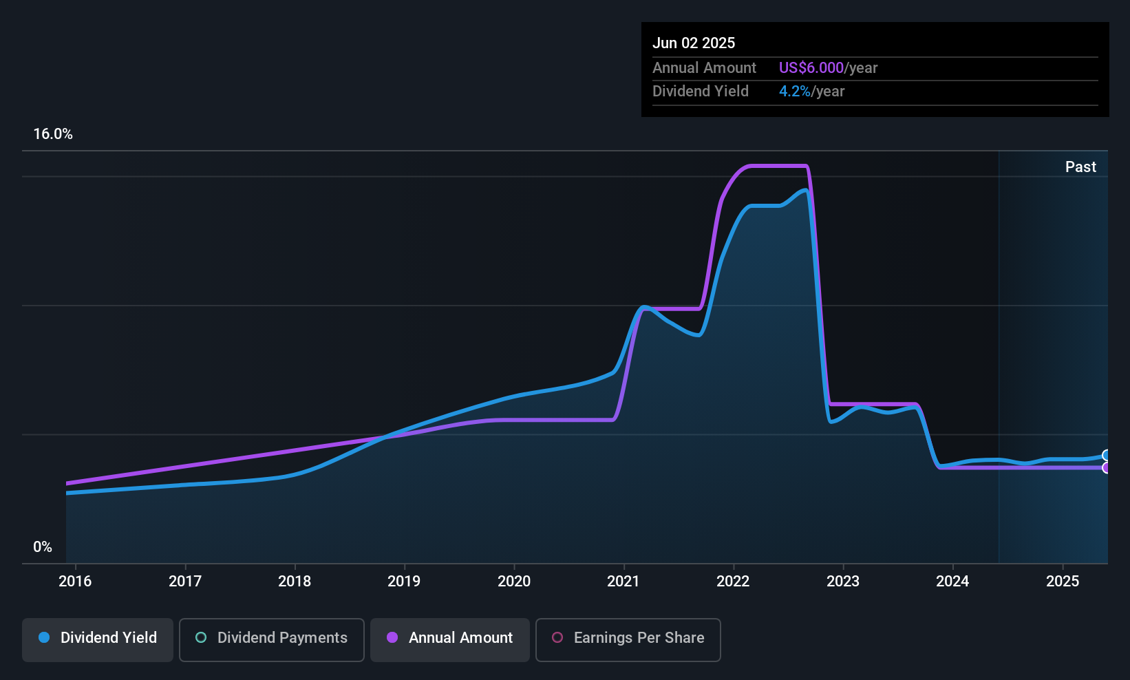Click the 16.0% y-axis label
This screenshot has height=680, width=1130.
(x=53, y=134)
